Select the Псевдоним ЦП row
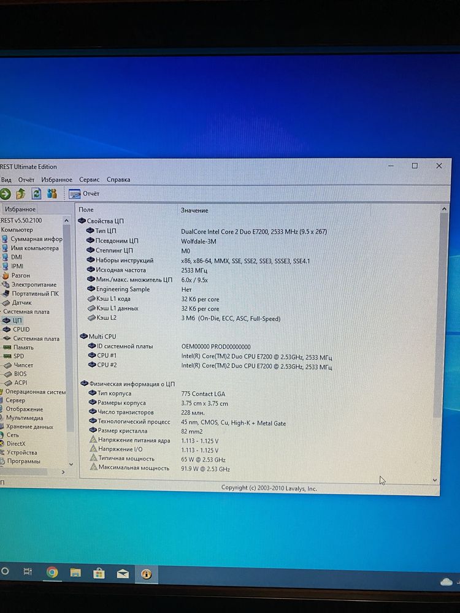Screen dimensions: 460x613 coord(151,241)
